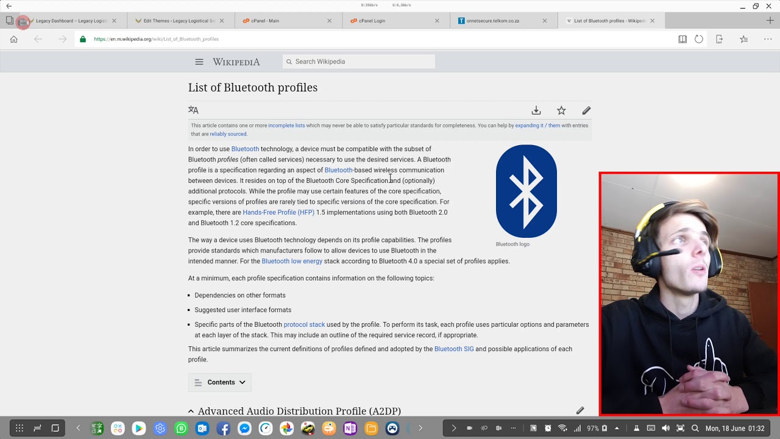Open the browser favorites star-list icon
Screen dimensions: 780x439
pos(743,39)
